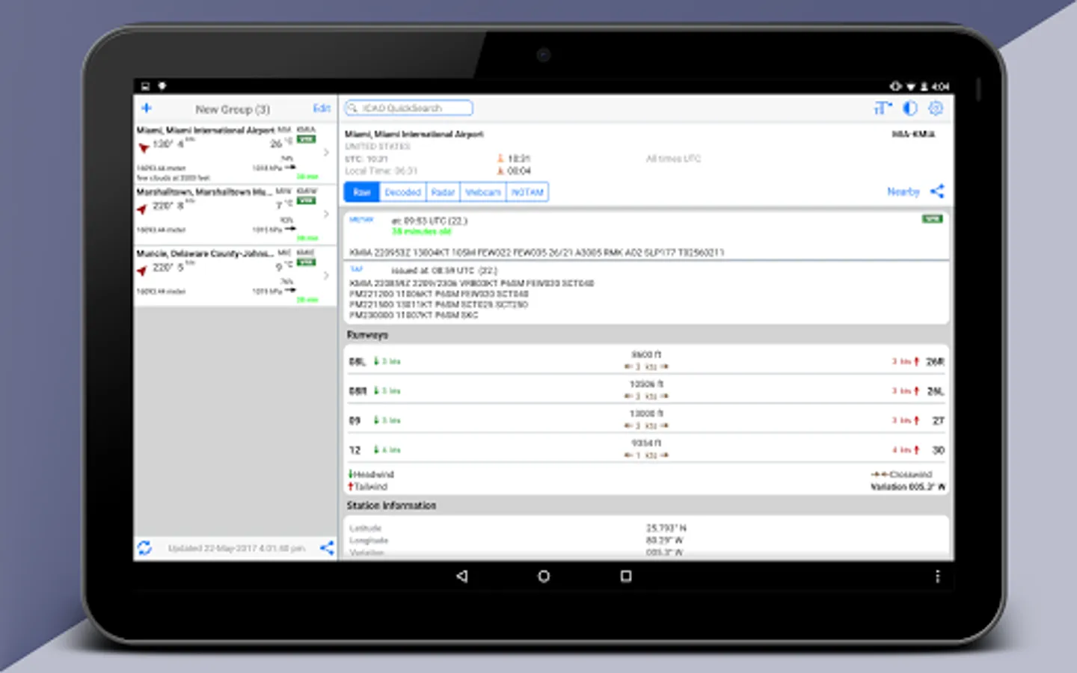Viewport: 1077px width, 673px height.
Task: Click the Longitude row in Station Information
Action: [x=646, y=540]
